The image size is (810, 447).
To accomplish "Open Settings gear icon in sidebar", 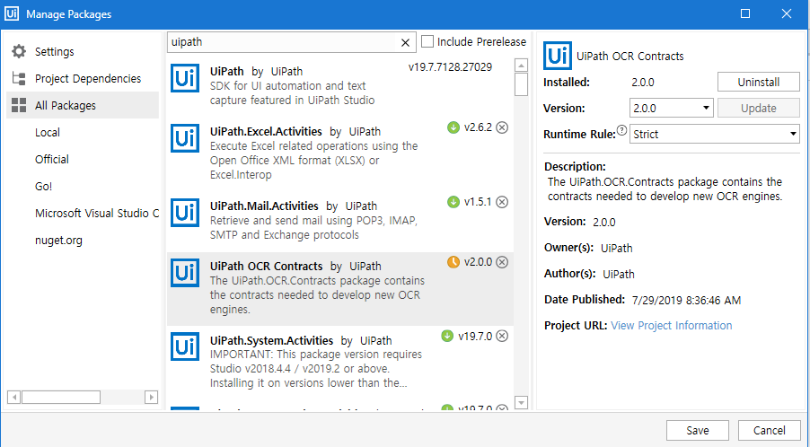I will (19, 51).
